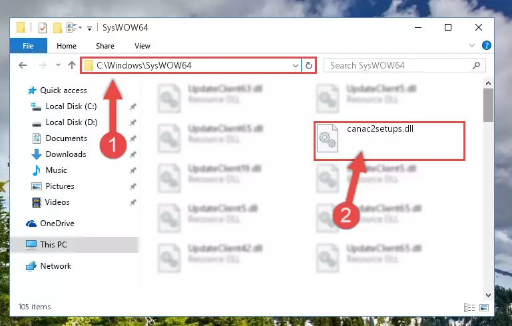Click the search magnifier icon
The width and height of the screenshot is (512, 326).
point(476,66)
